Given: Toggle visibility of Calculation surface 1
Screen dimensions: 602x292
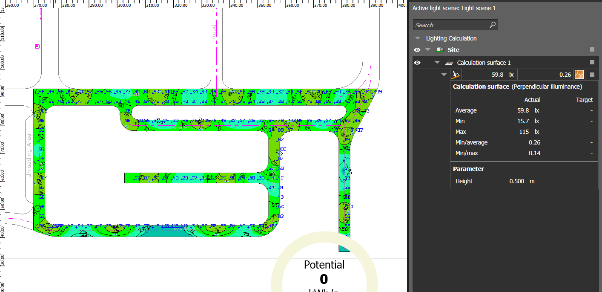Looking at the screenshot, I should point(417,63).
